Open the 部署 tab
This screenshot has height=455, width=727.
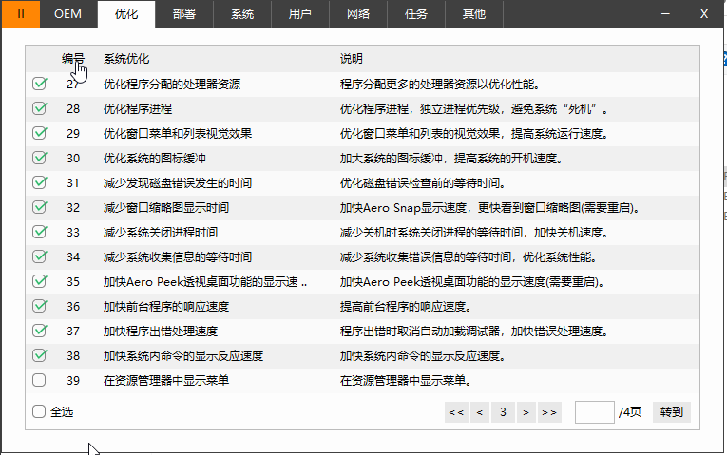[184, 14]
